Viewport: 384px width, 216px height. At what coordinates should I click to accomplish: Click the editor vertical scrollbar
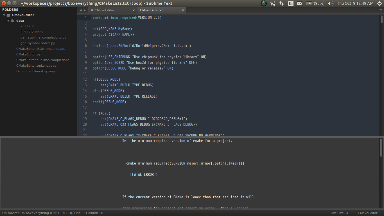coord(381,19)
